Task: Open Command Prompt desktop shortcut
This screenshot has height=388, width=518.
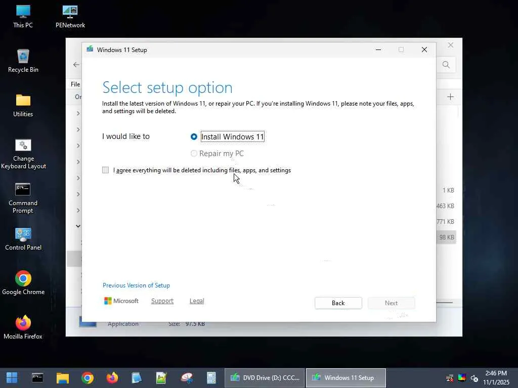Action: click(23, 198)
